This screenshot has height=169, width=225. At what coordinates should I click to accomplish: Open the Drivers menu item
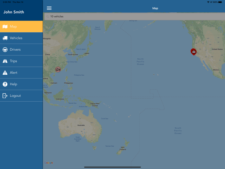pyautogui.click(x=21, y=49)
